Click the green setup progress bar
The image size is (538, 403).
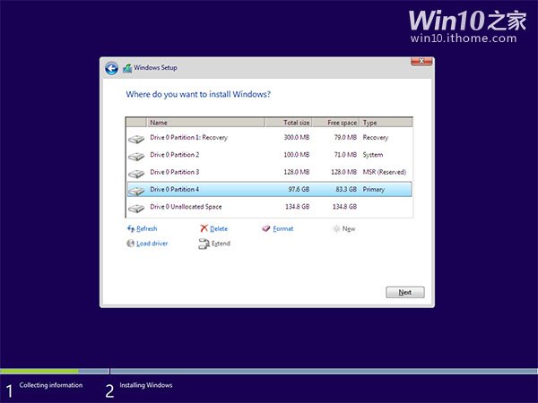39,371
